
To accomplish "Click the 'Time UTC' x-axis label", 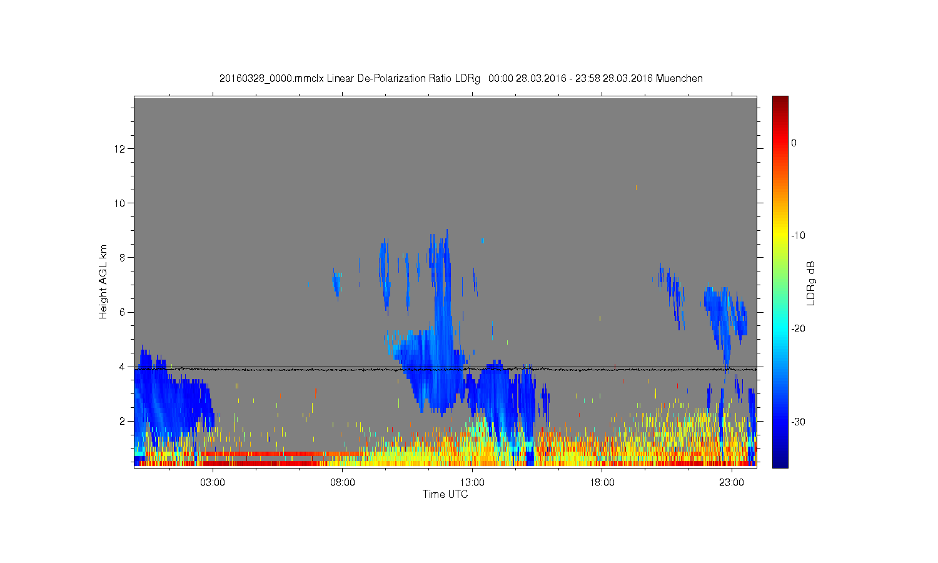I will pyautogui.click(x=445, y=494).
